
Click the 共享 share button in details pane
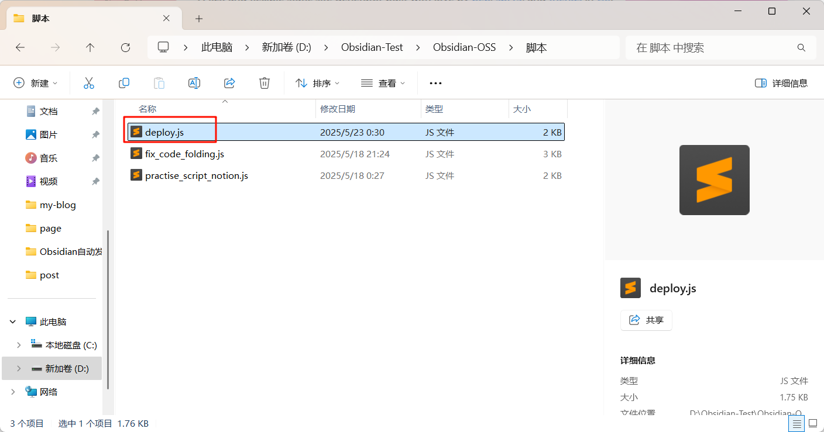[646, 320]
